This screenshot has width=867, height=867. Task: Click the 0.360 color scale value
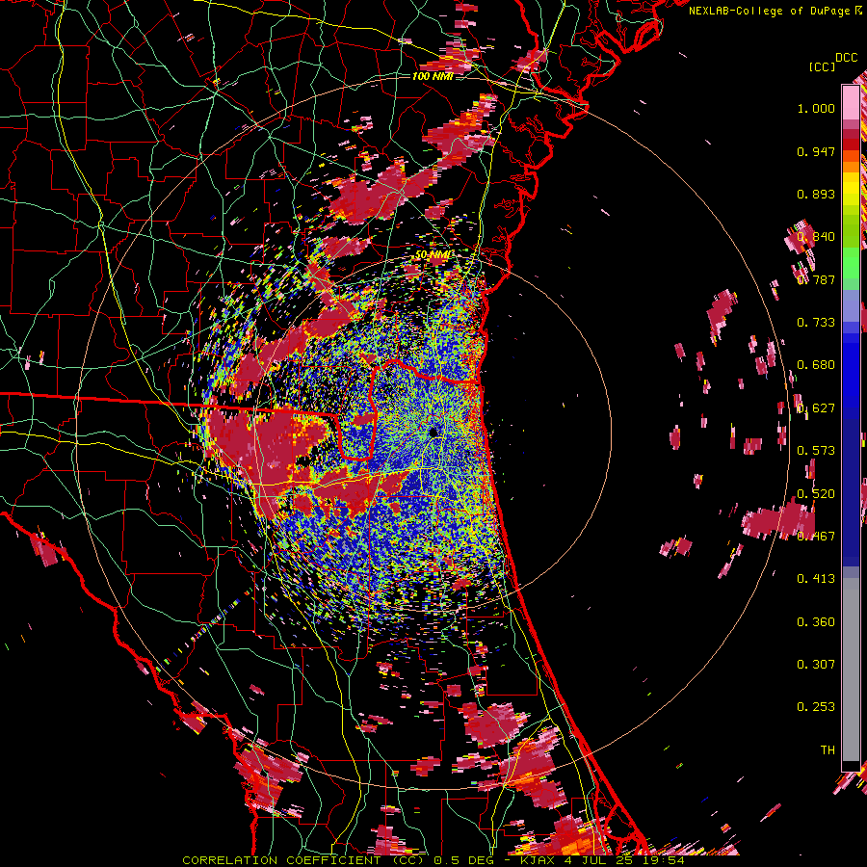[x=816, y=622]
